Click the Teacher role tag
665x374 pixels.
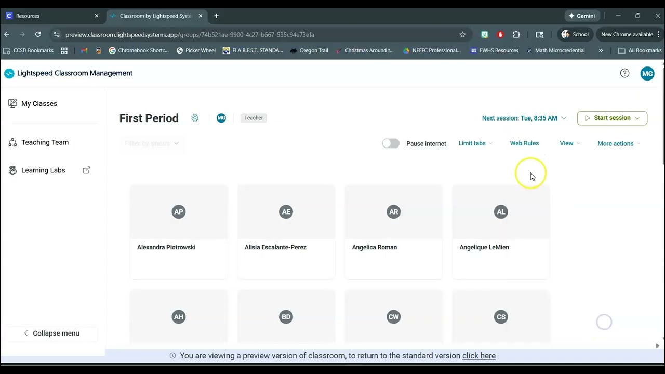click(x=254, y=118)
